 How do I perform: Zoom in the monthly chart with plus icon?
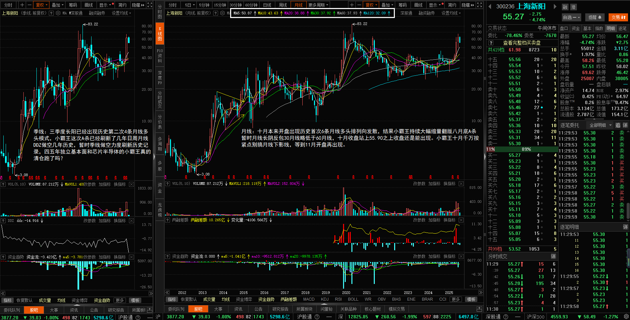coord(352,5)
